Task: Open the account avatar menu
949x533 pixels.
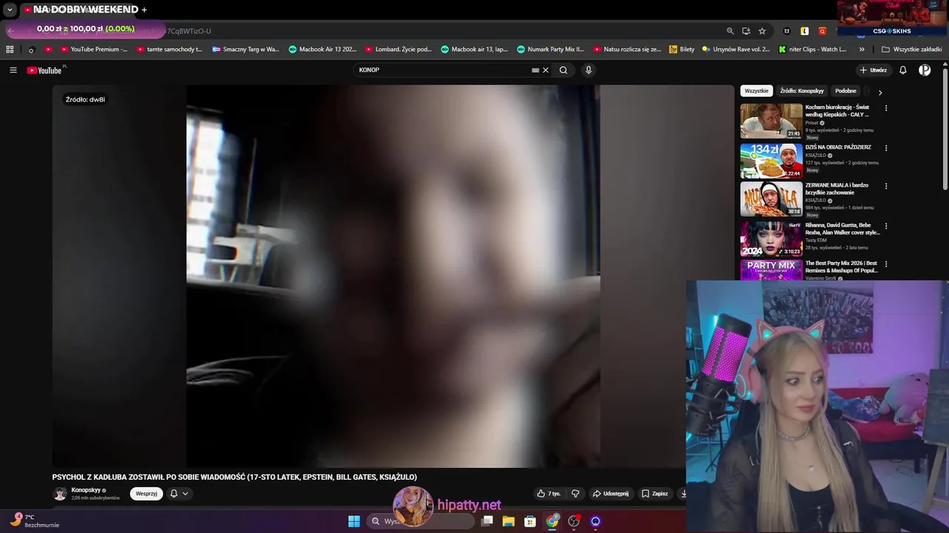Action: click(x=925, y=70)
